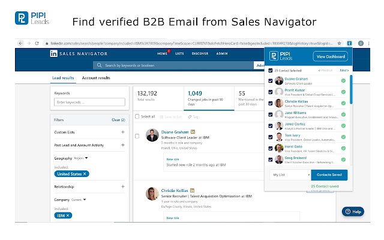The width and height of the screenshot is (384, 240).
Task: Open the PIPI Leads extension icon in toolbar
Action: coord(349,43)
